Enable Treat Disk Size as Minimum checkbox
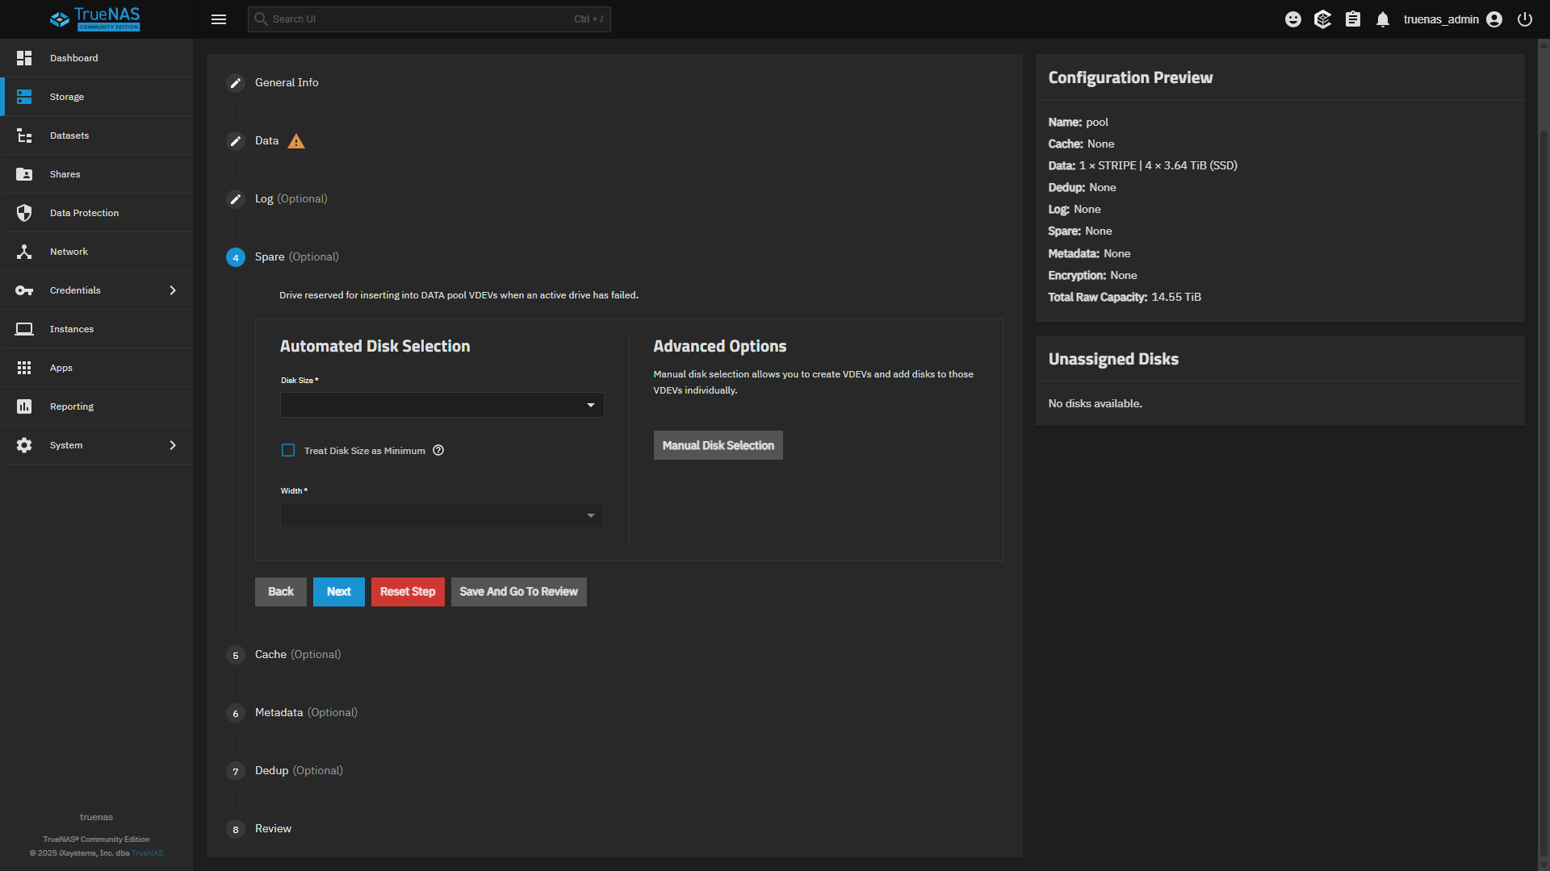The image size is (1550, 871). coord(288,451)
